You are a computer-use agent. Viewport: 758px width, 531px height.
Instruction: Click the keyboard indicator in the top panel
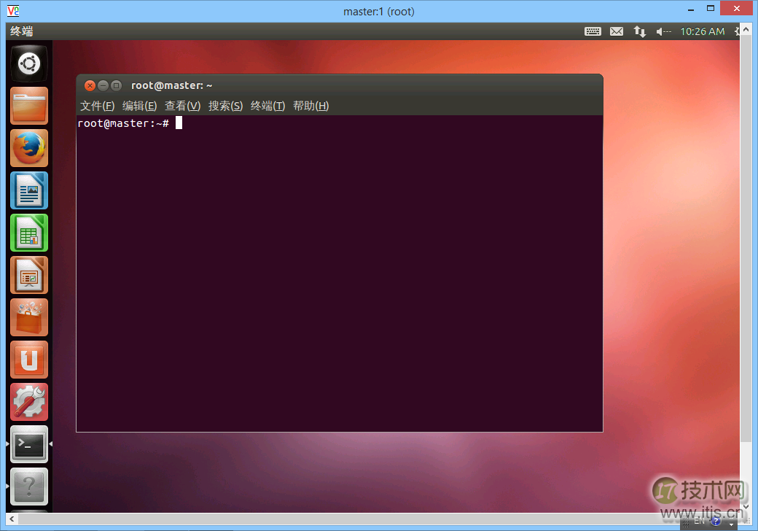point(593,31)
